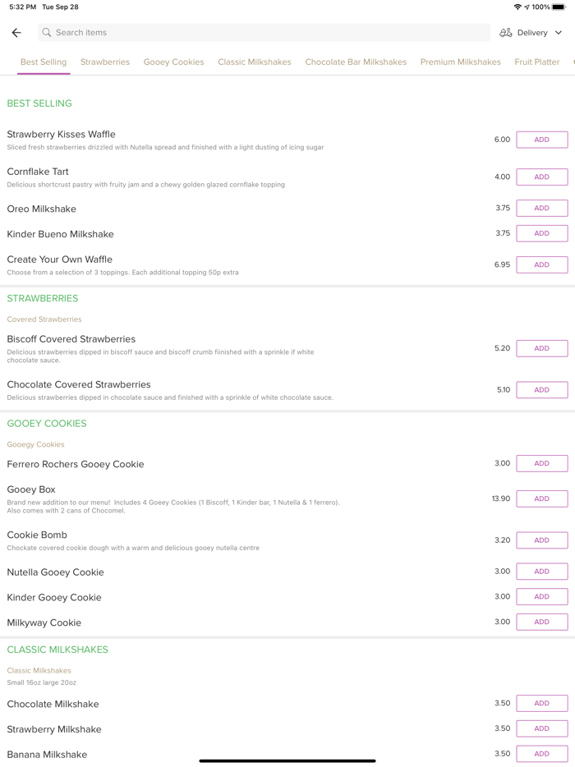Add Biscoff Covered Strawberries

pyautogui.click(x=541, y=348)
